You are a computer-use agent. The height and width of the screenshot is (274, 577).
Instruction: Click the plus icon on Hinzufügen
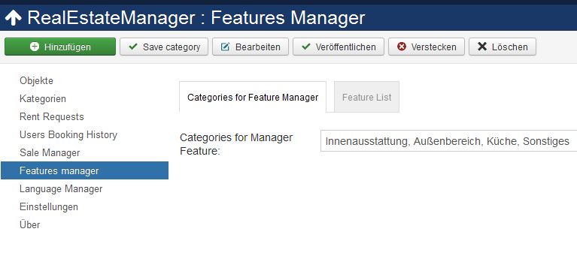point(35,47)
